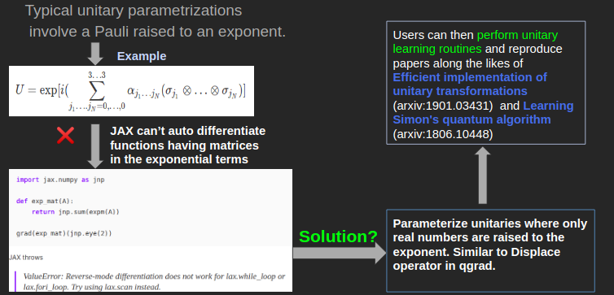614x295 pixels.
Task: Click the gray arrow above Example formula
Action: click(x=95, y=54)
